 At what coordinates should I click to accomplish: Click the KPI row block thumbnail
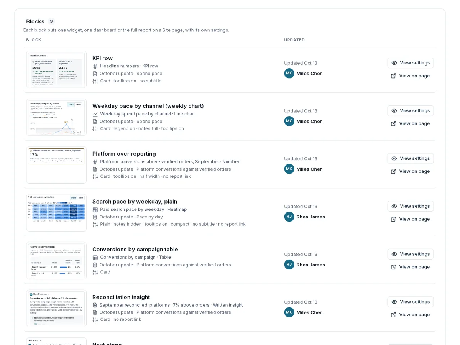[56, 69]
